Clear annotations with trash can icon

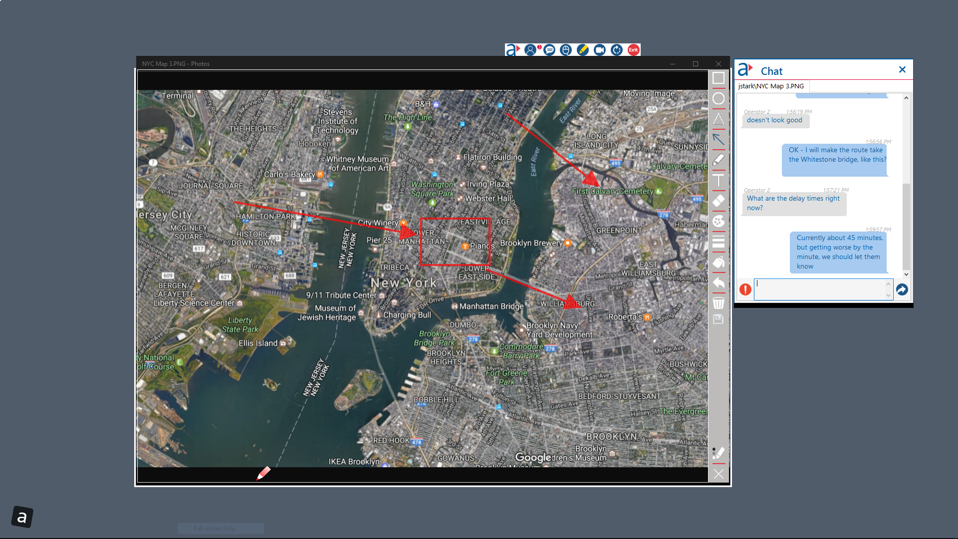click(718, 303)
